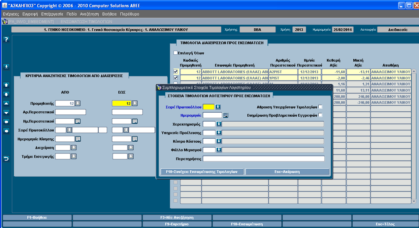Click the F1=Βοήθεια button
This screenshot has width=419, height=228.
pos(37,217)
